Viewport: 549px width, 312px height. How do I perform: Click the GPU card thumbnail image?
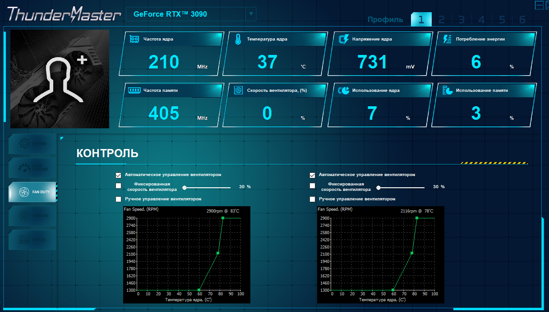60,79
